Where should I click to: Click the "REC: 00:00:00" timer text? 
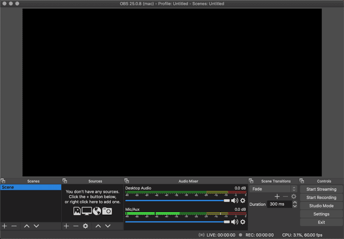[x=259, y=235]
